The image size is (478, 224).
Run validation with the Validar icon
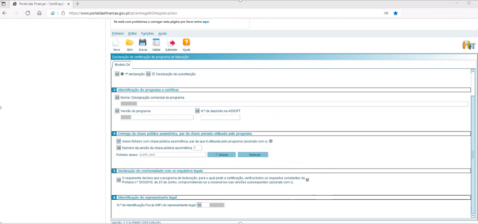click(x=156, y=43)
